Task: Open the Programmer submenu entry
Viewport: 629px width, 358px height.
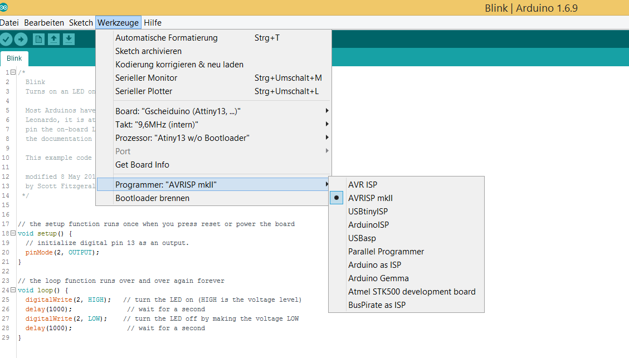Action: click(x=213, y=184)
